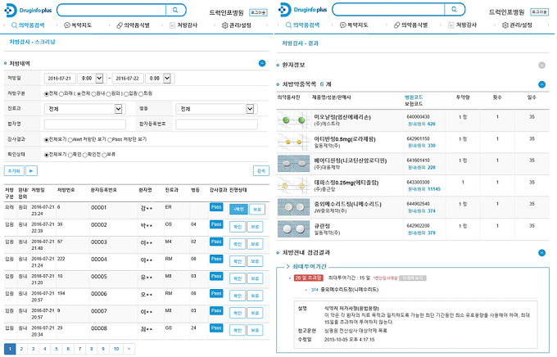Open 관리/설정 menu on the 스크리닝 page
Image resolution: width=557 pixels, height=357 pixels.
coord(240,25)
